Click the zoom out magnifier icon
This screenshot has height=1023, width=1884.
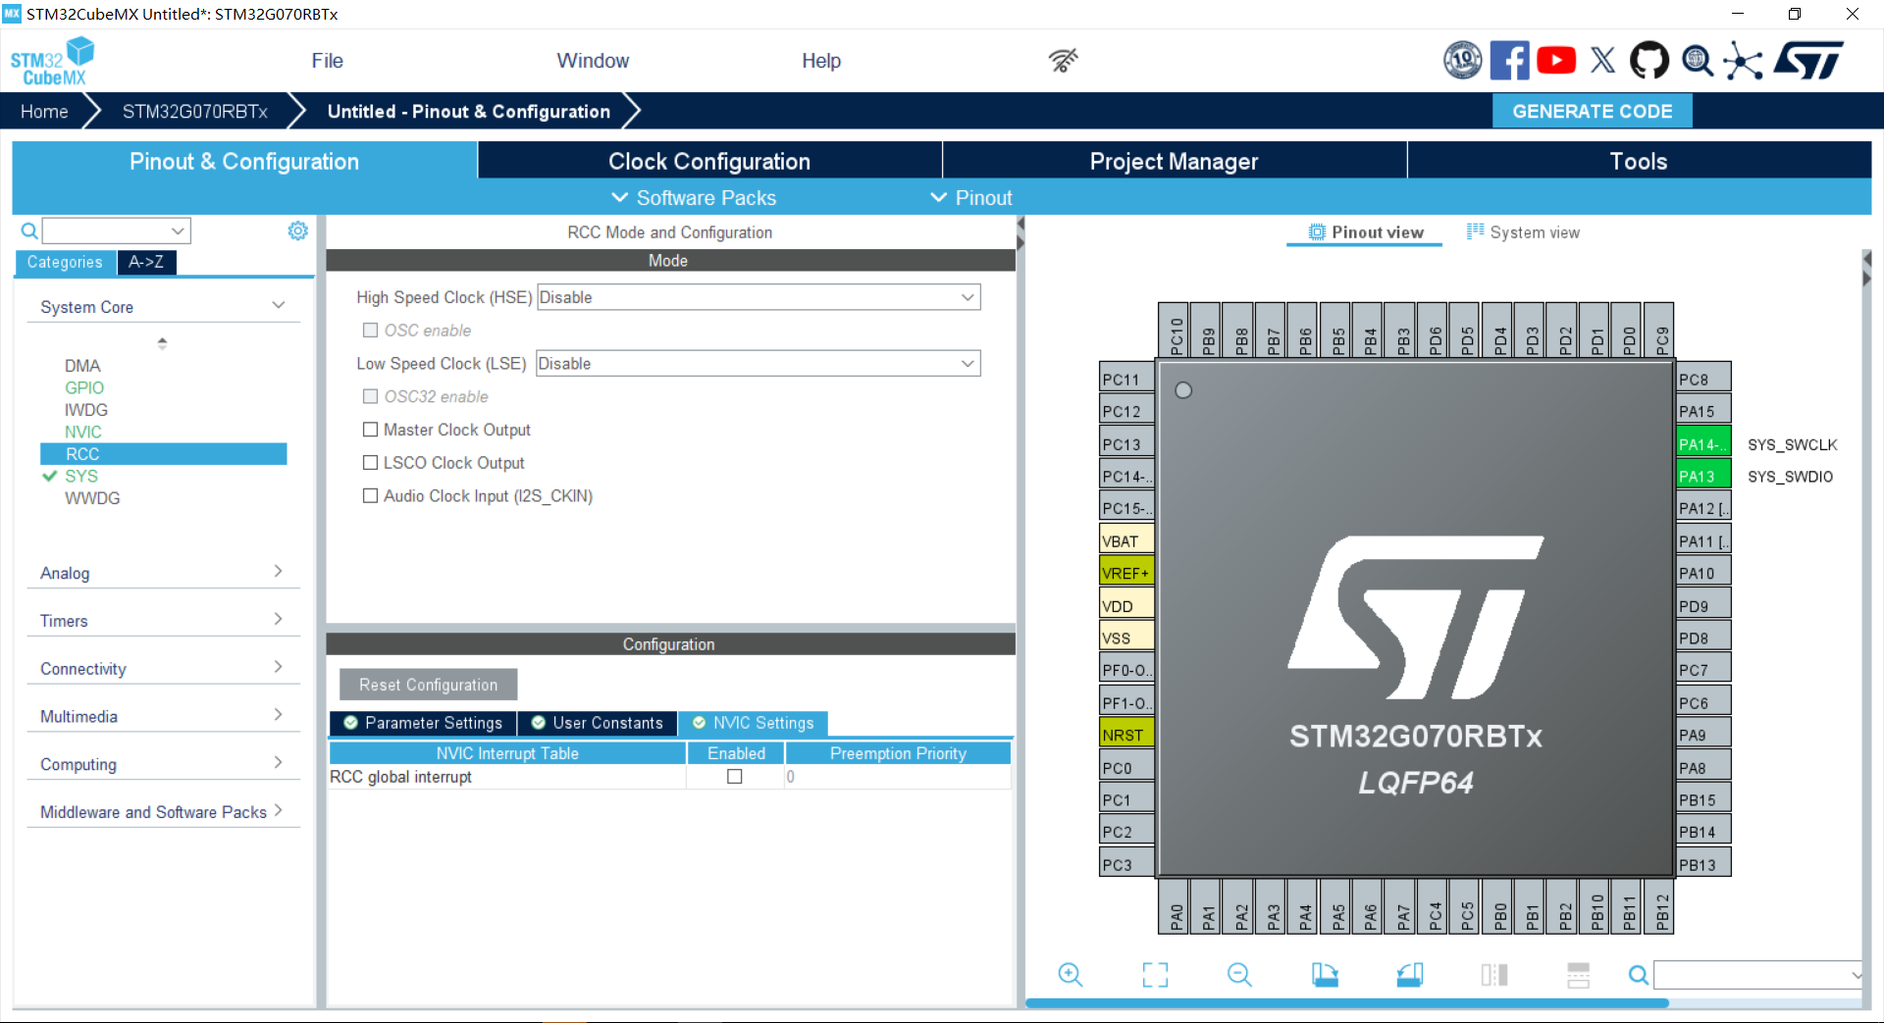[1239, 974]
